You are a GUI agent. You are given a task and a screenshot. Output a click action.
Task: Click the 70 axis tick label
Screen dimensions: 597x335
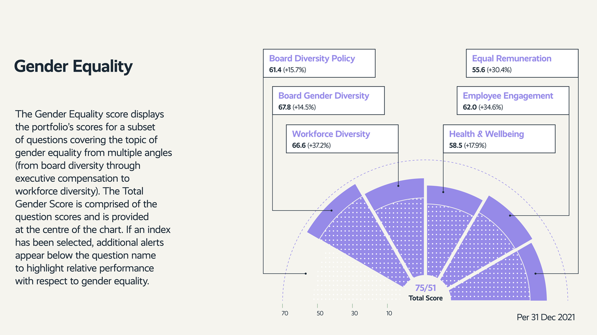(x=285, y=313)
